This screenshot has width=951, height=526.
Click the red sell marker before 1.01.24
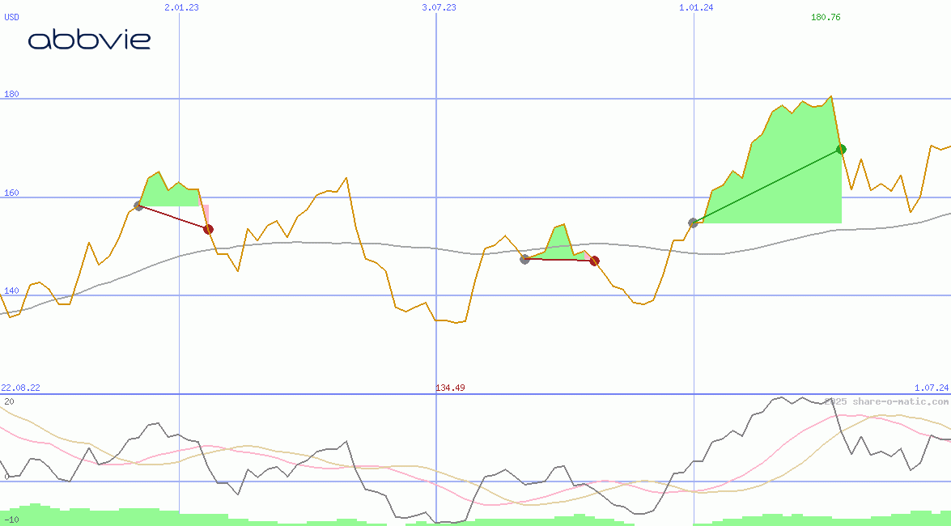pyautogui.click(x=594, y=261)
